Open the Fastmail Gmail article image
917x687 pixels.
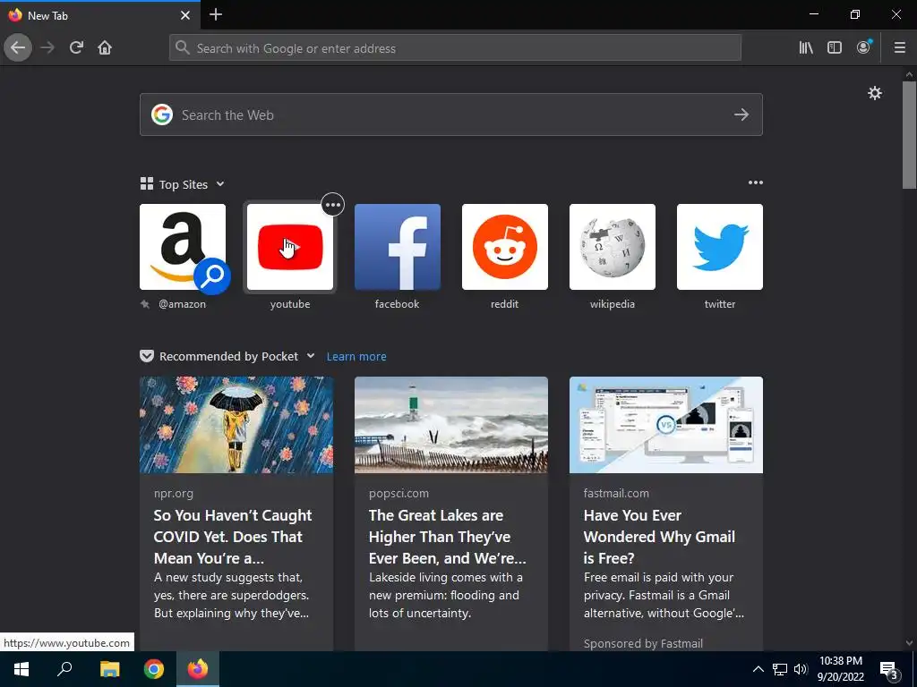click(666, 425)
